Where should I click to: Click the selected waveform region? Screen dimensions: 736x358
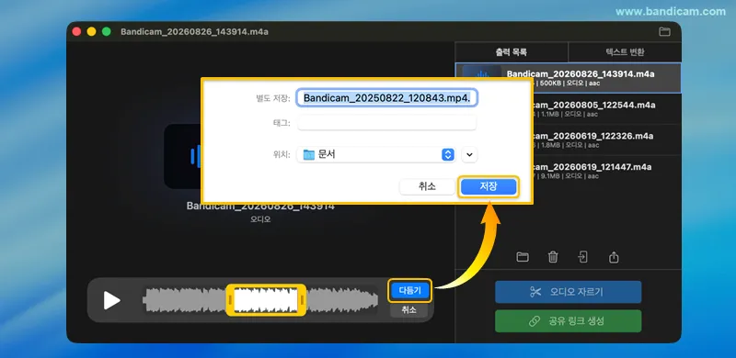[266, 300]
